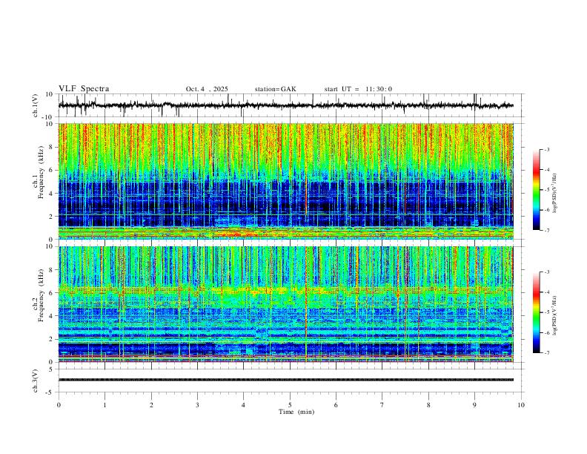Viewport: 587px width, 454px height.
Task: Click time axis tick label "0"
Action: (x=59, y=405)
